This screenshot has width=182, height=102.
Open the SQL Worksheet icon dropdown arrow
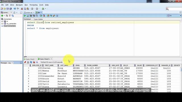(x=45, y=9)
